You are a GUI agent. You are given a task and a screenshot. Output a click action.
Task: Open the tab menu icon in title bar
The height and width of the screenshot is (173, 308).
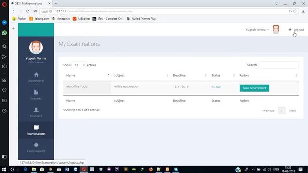point(276,3)
